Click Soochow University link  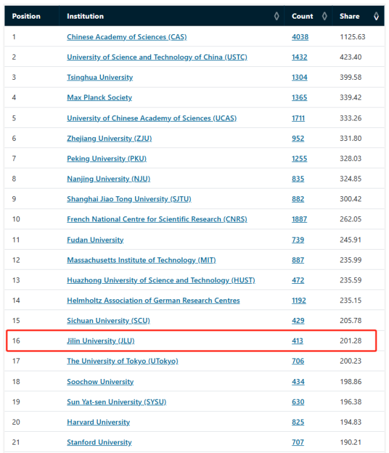point(100,382)
